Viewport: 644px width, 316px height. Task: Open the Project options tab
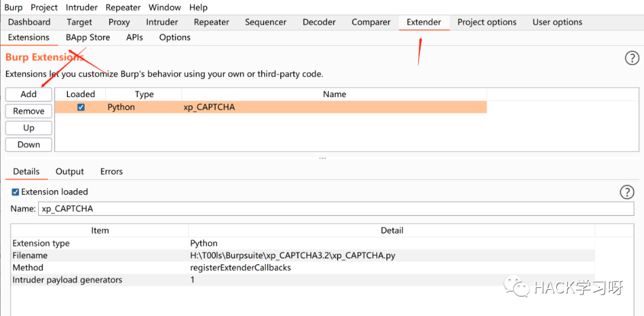(487, 22)
